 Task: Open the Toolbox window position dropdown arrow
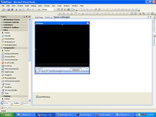coord(24,17)
